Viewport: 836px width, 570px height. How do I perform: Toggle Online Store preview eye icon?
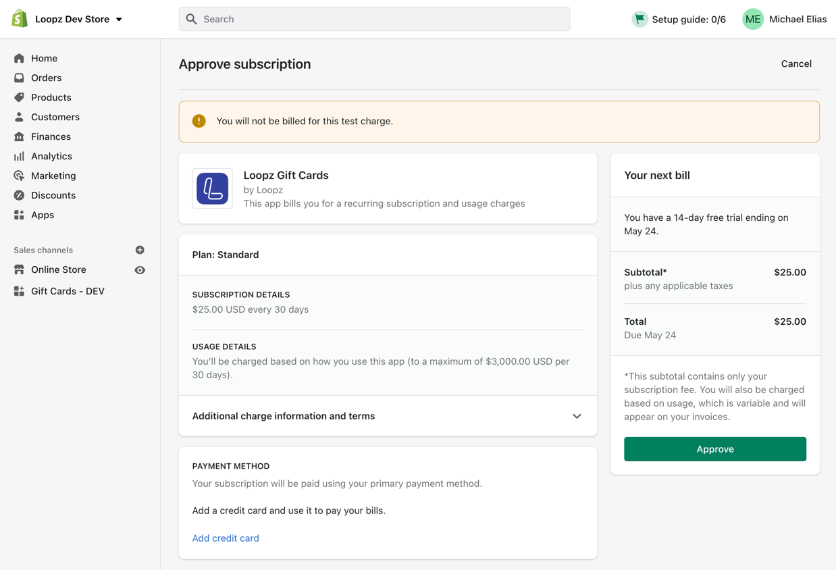pyautogui.click(x=140, y=270)
